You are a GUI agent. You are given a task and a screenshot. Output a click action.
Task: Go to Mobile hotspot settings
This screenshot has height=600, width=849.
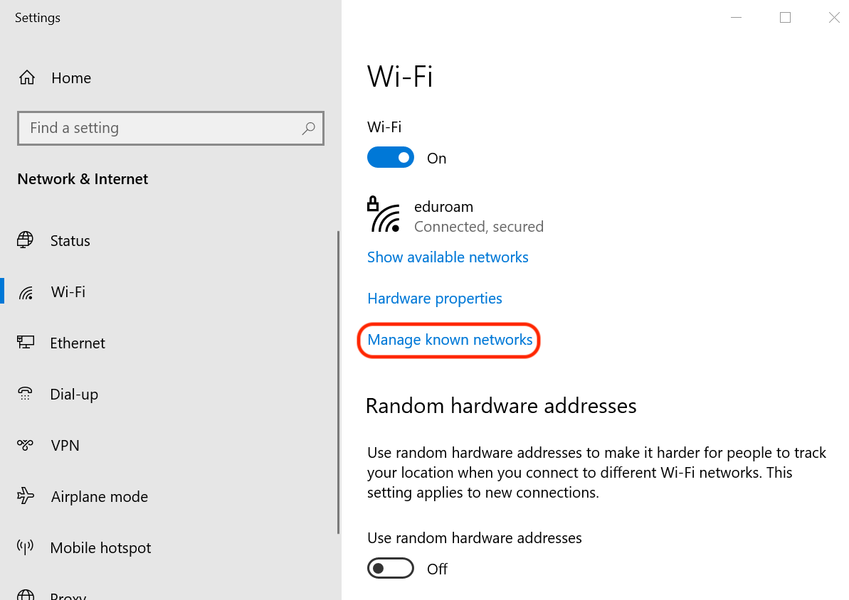coord(100,547)
